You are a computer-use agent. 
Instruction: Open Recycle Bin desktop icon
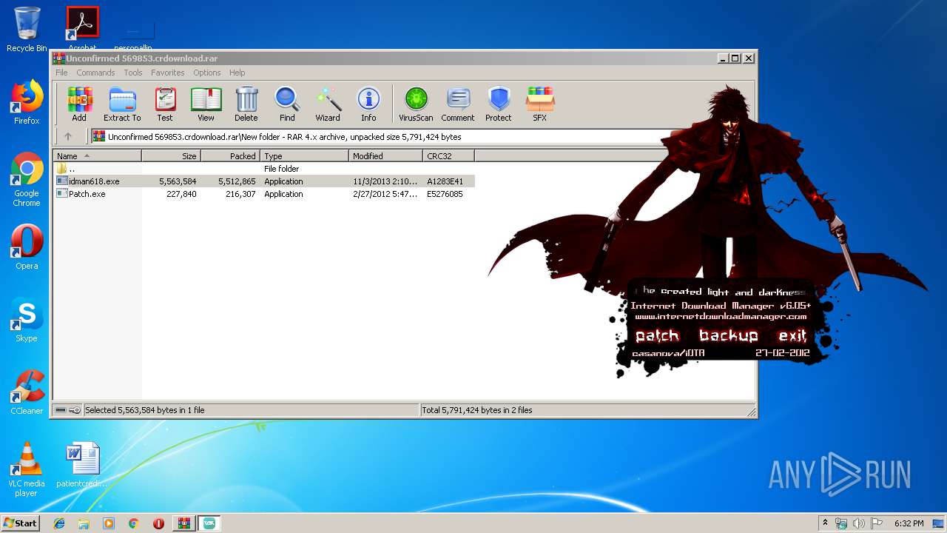click(x=27, y=30)
